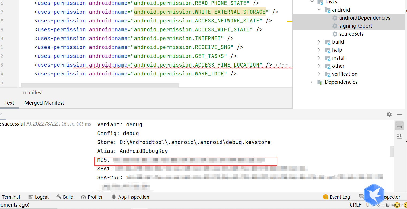
Task: Click the android.permission.INTERNET string
Action: point(177,38)
